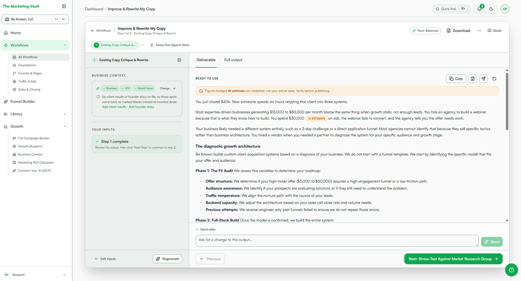Expand the Account menu
Viewport: 521px width, 281px height.
tap(35, 274)
